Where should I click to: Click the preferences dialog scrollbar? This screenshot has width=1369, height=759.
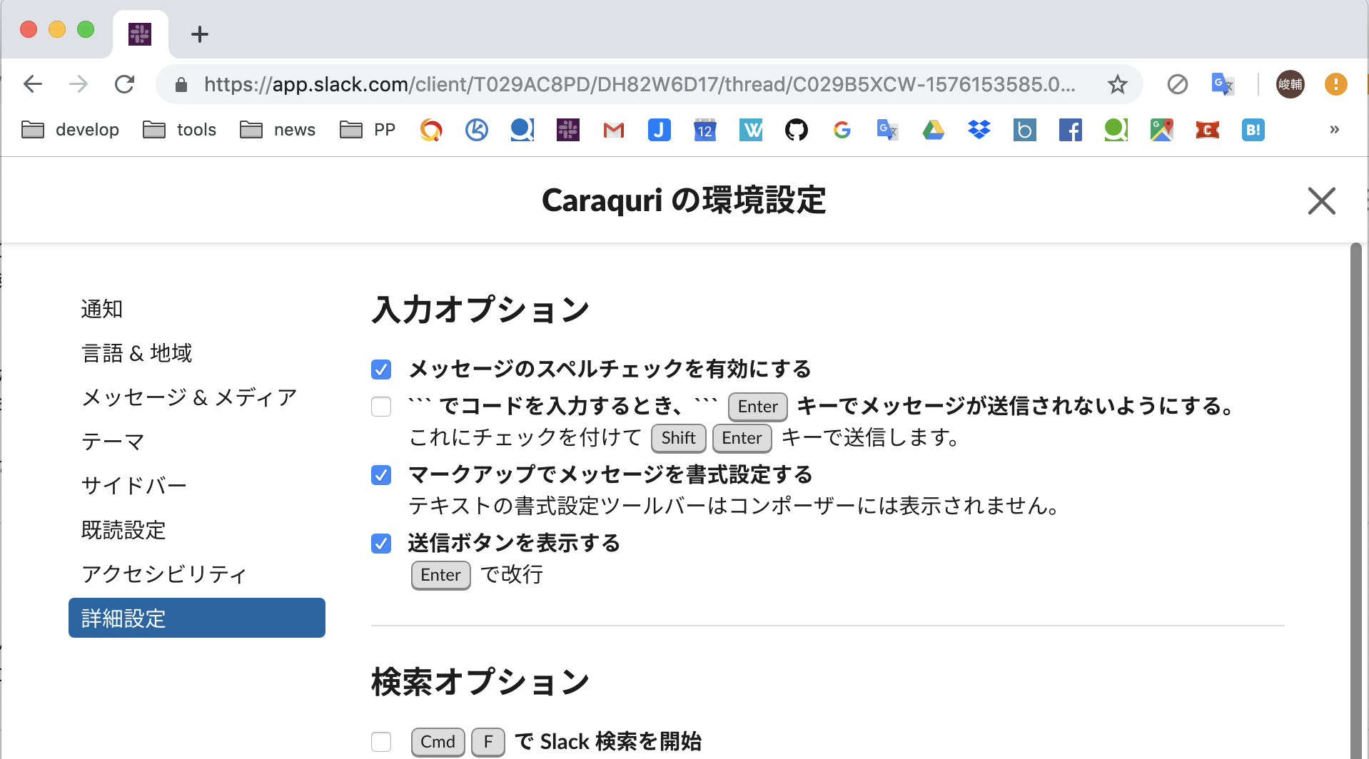tap(1355, 501)
